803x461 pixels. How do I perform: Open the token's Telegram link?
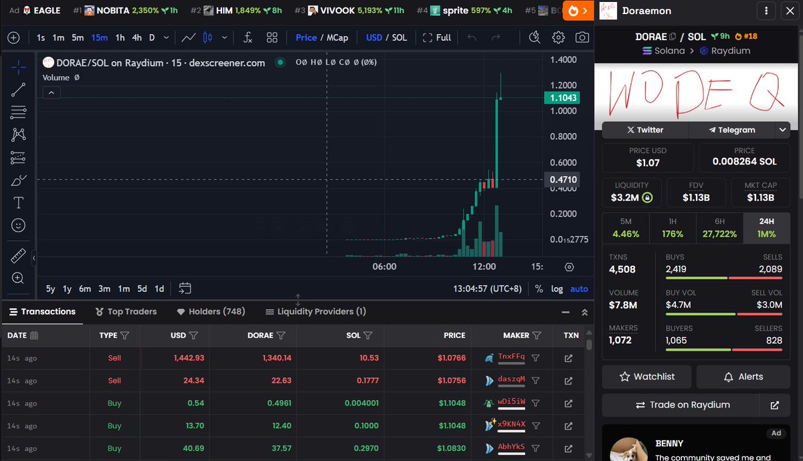(x=732, y=130)
